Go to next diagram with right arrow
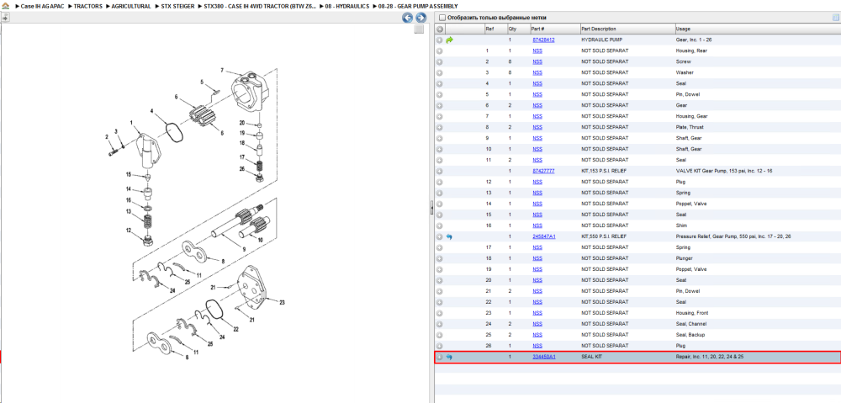The height and width of the screenshot is (403, 841). (x=421, y=18)
